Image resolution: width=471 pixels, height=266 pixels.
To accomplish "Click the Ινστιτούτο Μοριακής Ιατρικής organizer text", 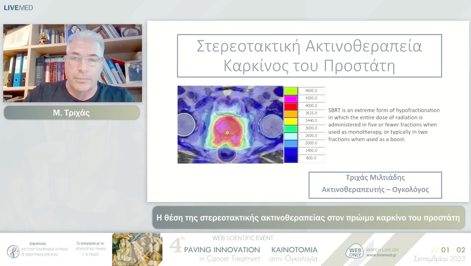I will click(x=45, y=252).
